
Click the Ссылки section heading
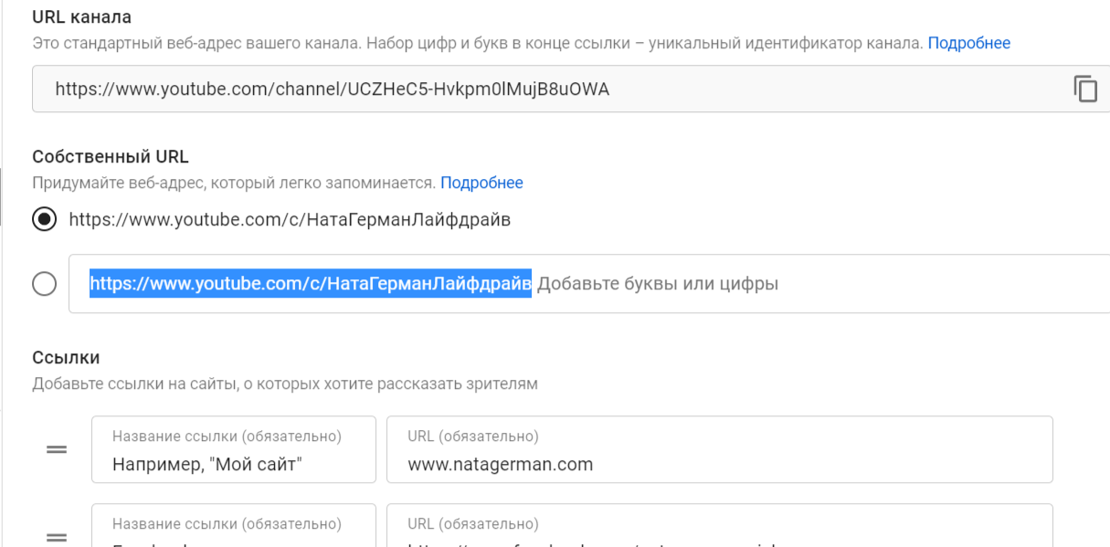pyautogui.click(x=66, y=358)
